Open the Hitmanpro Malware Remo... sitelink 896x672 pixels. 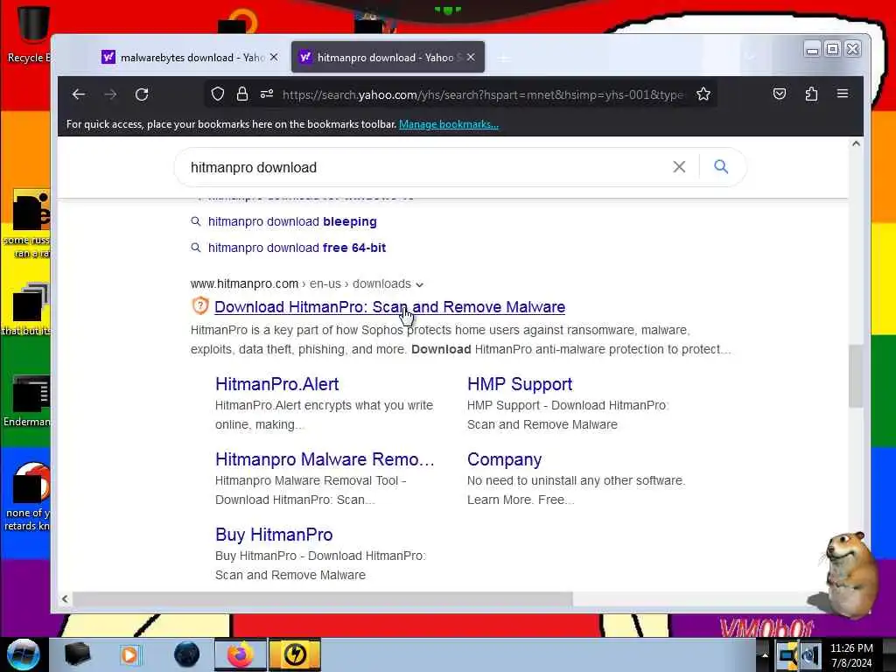[x=325, y=459]
